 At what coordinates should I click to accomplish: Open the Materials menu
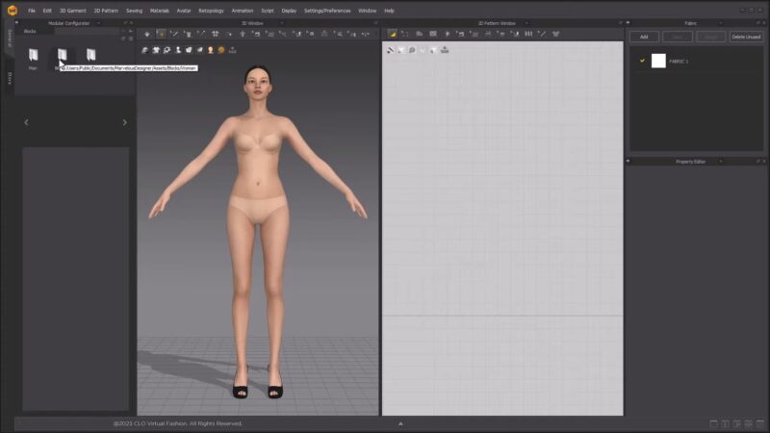pos(159,11)
